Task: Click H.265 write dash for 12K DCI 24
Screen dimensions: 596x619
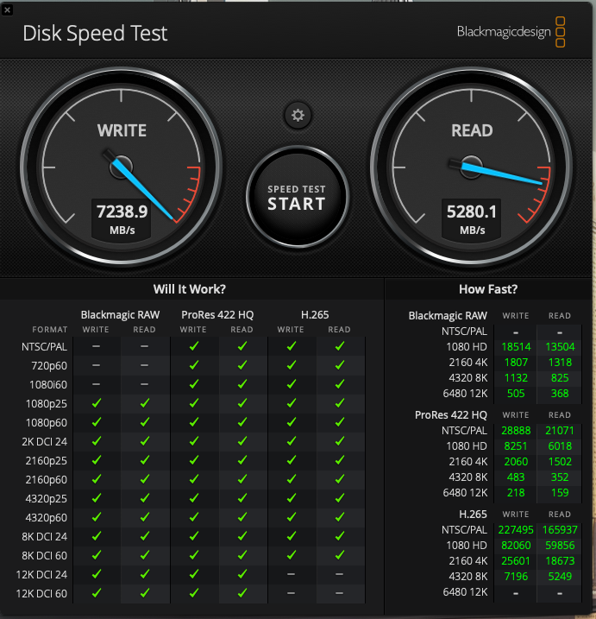Action: tap(291, 574)
